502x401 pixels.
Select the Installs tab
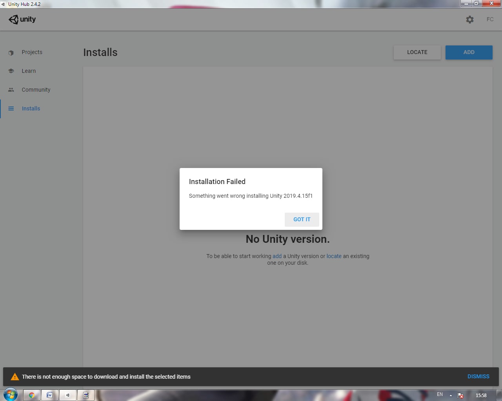(x=31, y=108)
